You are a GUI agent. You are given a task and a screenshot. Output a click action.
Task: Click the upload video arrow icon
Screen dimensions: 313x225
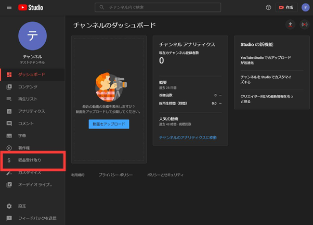[x=290, y=24]
